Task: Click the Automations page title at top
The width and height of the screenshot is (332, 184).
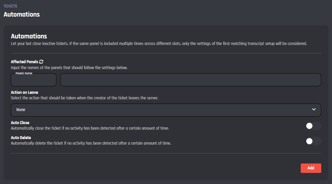Action: 22,14
